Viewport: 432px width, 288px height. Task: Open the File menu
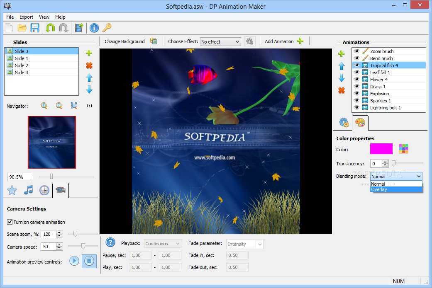point(10,17)
